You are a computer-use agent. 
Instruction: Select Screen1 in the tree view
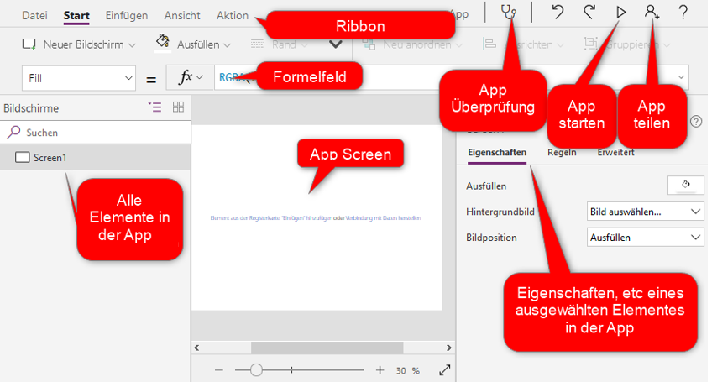[50, 157]
